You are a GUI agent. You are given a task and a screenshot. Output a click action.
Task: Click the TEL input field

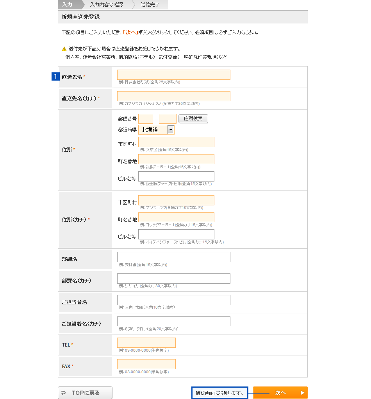pos(146,343)
